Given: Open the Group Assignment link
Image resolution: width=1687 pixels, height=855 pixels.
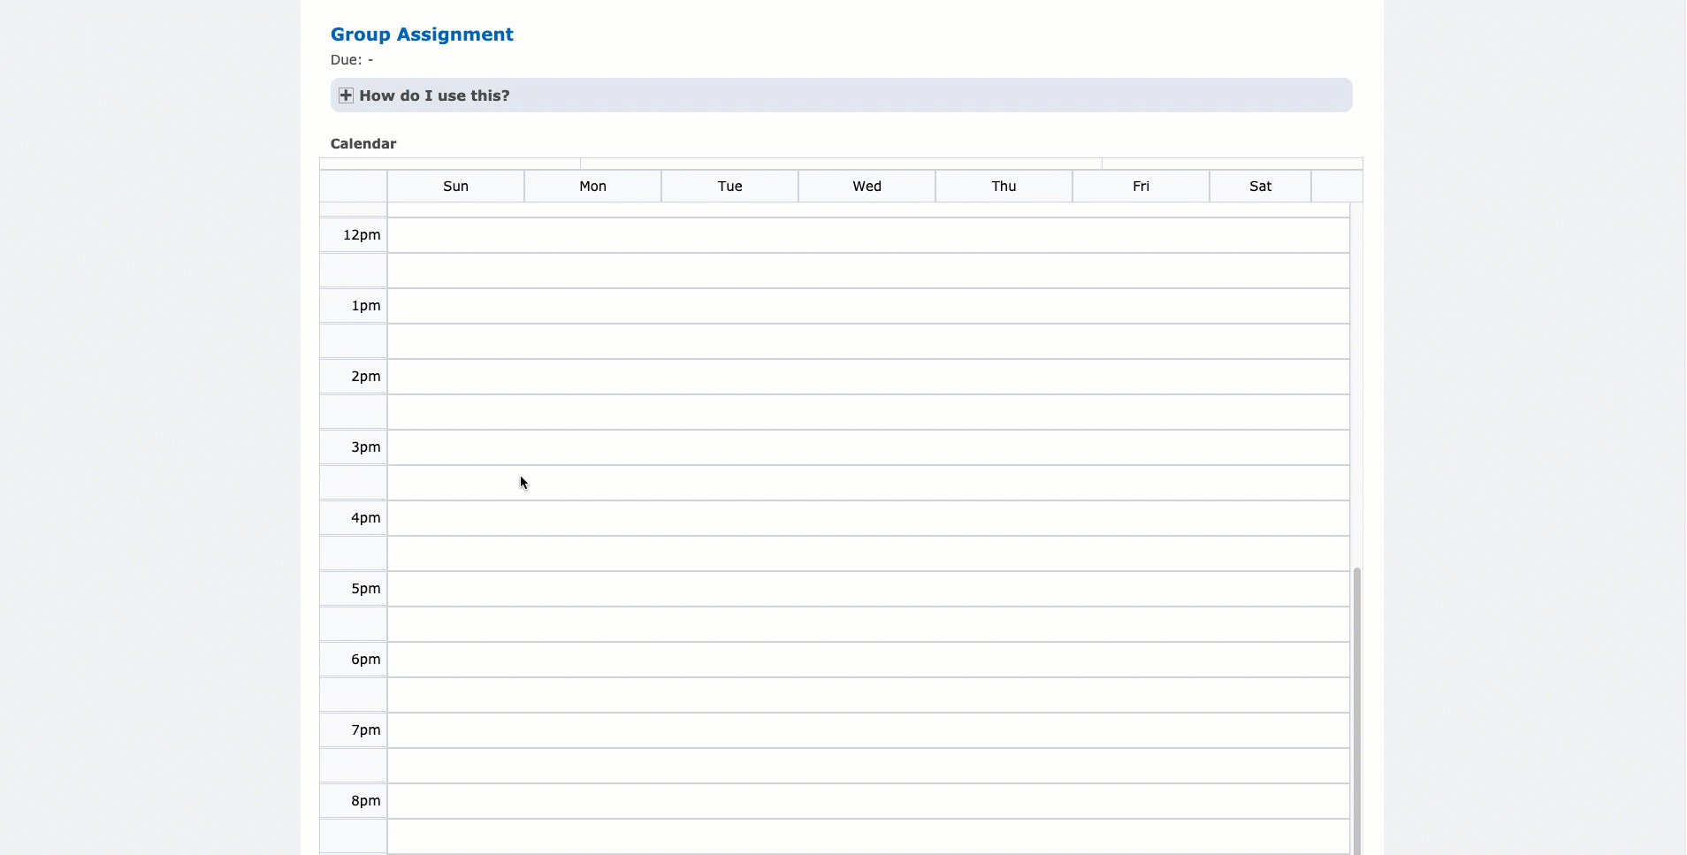Looking at the screenshot, I should click(x=422, y=34).
